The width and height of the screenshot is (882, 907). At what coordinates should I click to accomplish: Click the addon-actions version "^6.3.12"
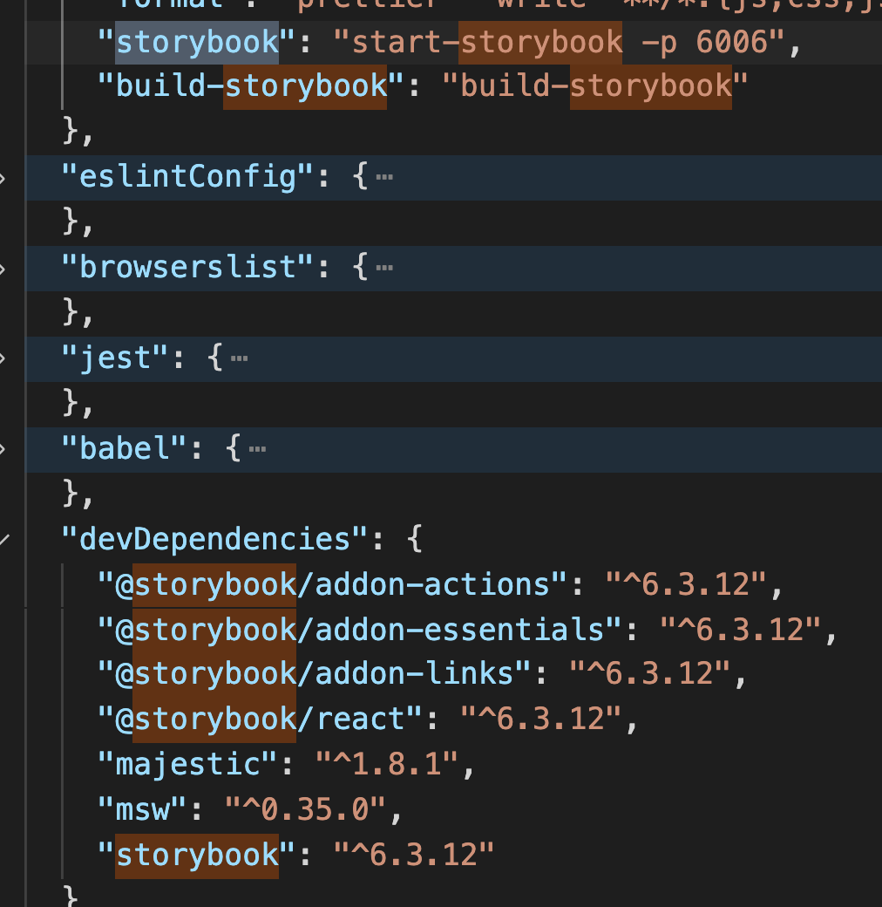[686, 585]
